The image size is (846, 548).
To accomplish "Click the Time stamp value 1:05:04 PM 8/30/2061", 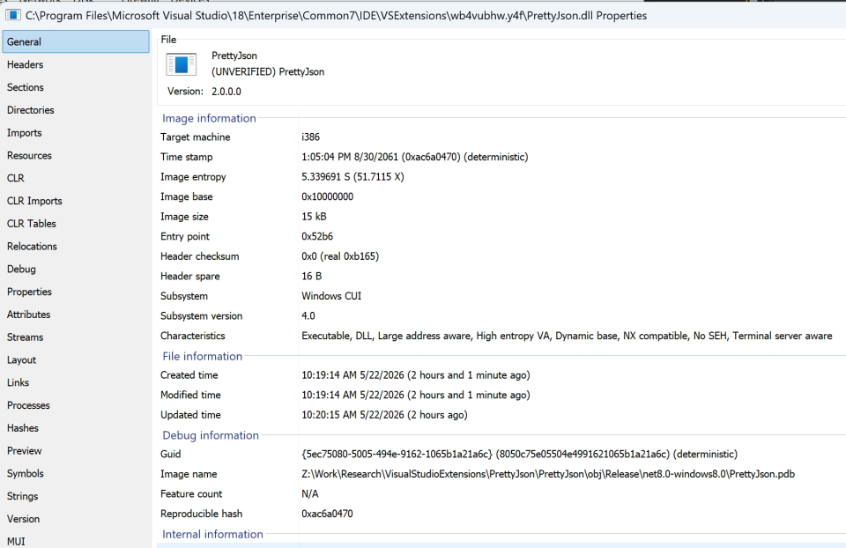I will (414, 157).
